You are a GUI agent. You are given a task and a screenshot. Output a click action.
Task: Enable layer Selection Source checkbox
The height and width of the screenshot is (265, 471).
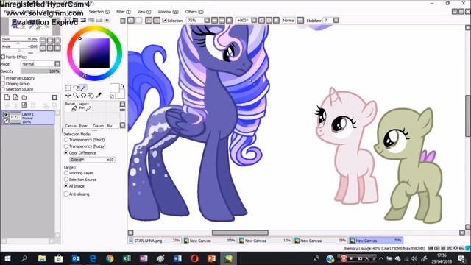point(3,89)
